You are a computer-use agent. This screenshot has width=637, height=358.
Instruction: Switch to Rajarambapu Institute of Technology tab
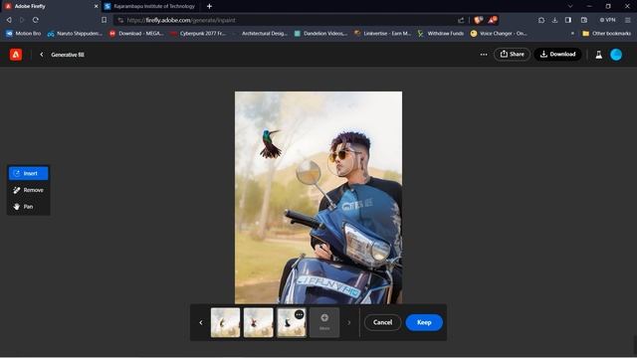(149, 6)
